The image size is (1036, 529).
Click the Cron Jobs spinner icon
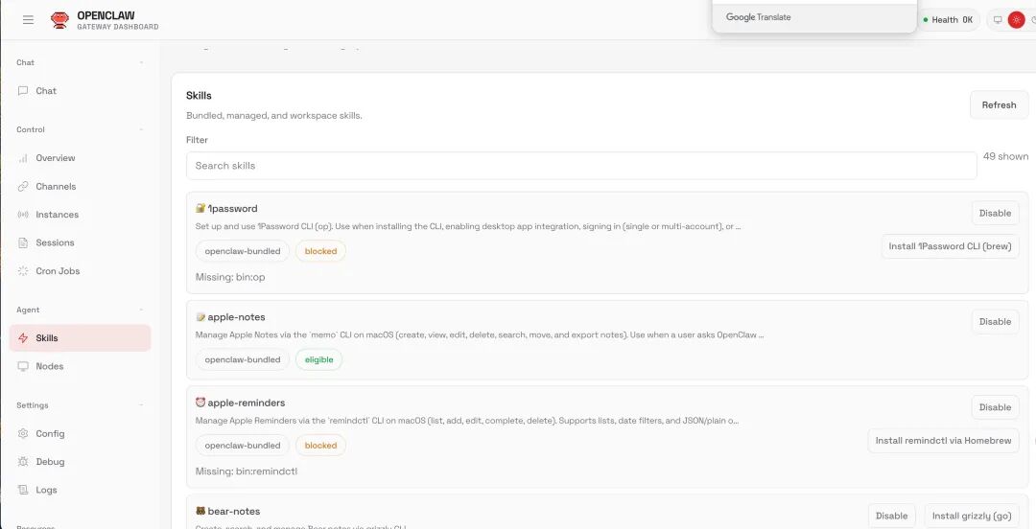click(x=23, y=271)
